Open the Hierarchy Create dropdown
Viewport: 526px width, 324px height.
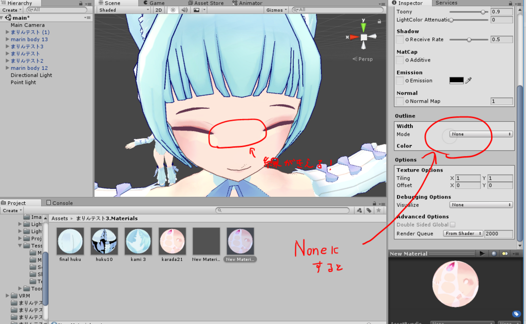click(x=12, y=10)
